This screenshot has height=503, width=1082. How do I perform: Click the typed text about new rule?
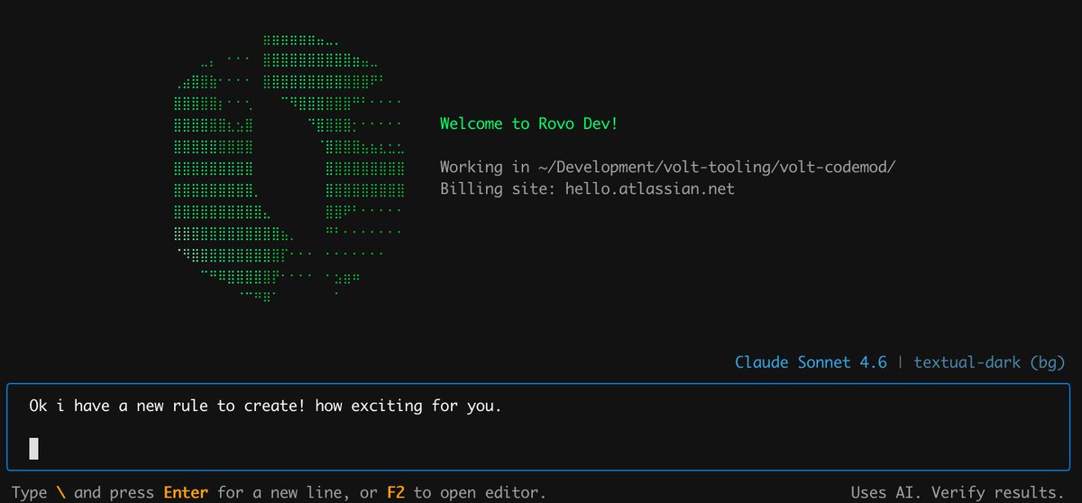tap(265, 407)
